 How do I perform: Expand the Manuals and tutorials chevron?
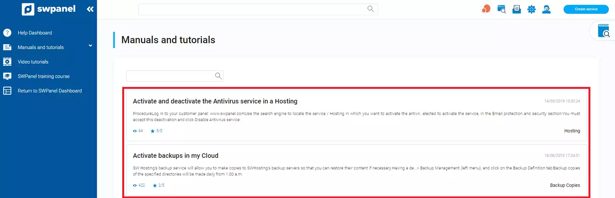coord(90,46)
